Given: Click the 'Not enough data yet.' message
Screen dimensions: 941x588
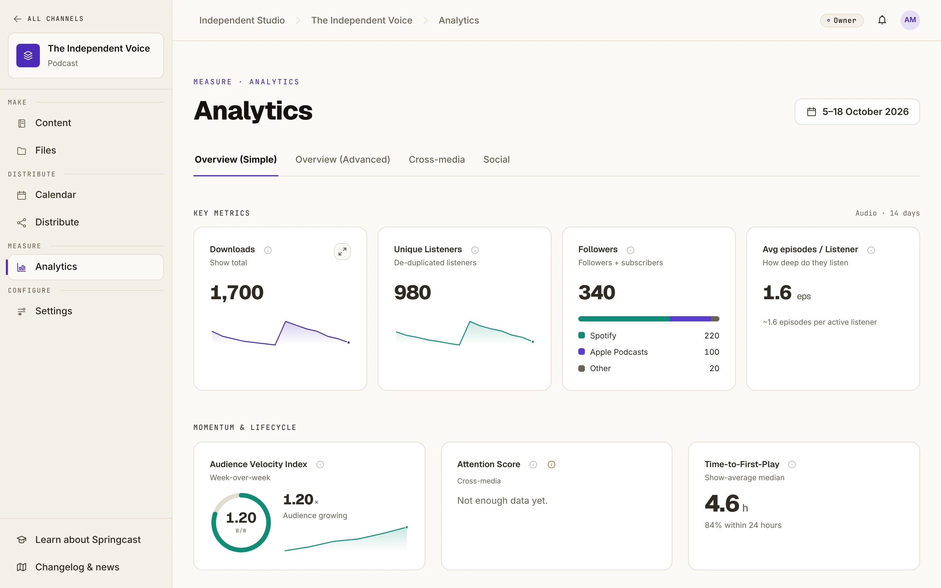Looking at the screenshot, I should coord(502,500).
